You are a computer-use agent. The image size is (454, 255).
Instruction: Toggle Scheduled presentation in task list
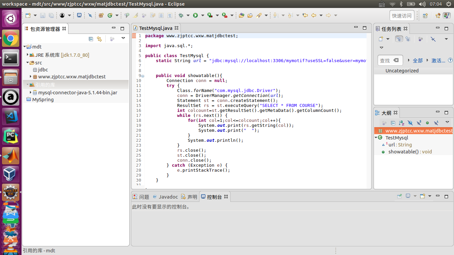click(408, 39)
